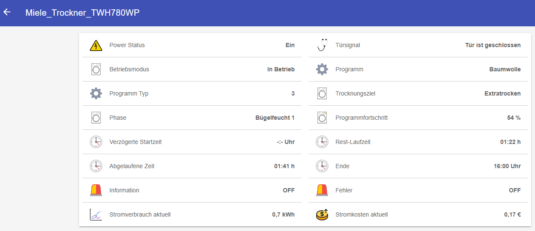535x231 pixels.
Task: Click the back arrow in header
Action: (x=7, y=12)
